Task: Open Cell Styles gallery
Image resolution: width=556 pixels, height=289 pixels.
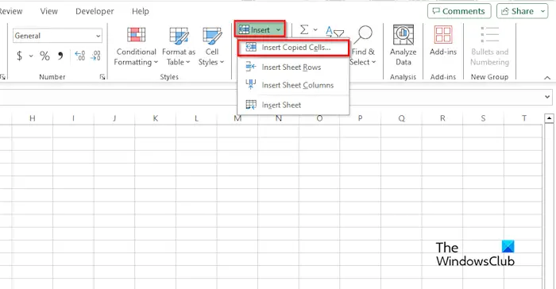Action: coord(212,47)
